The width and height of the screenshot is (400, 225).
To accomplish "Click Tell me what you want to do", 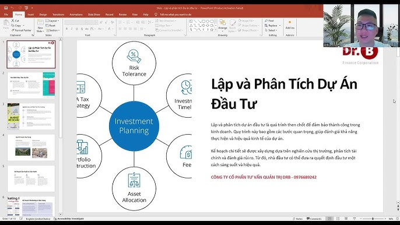I will click(173, 15).
